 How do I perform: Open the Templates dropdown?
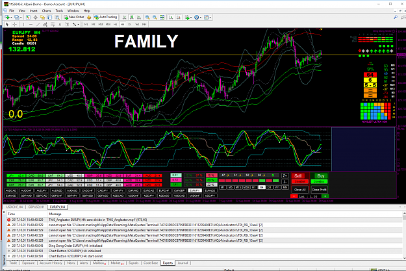[207, 17]
